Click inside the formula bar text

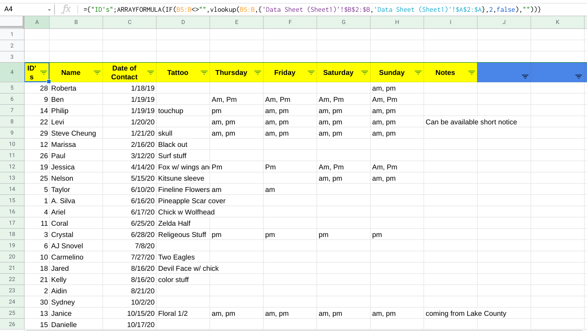[312, 9]
